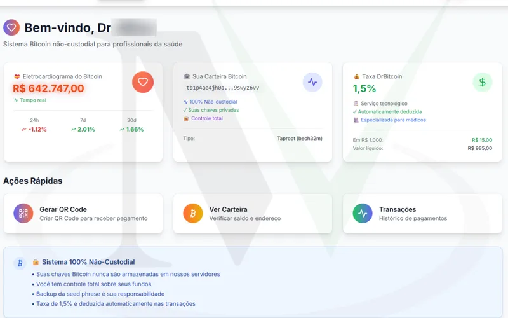Click the pulse icon in Sua Carteira Bitcoin card
The height and width of the screenshot is (318, 508).
(312, 82)
